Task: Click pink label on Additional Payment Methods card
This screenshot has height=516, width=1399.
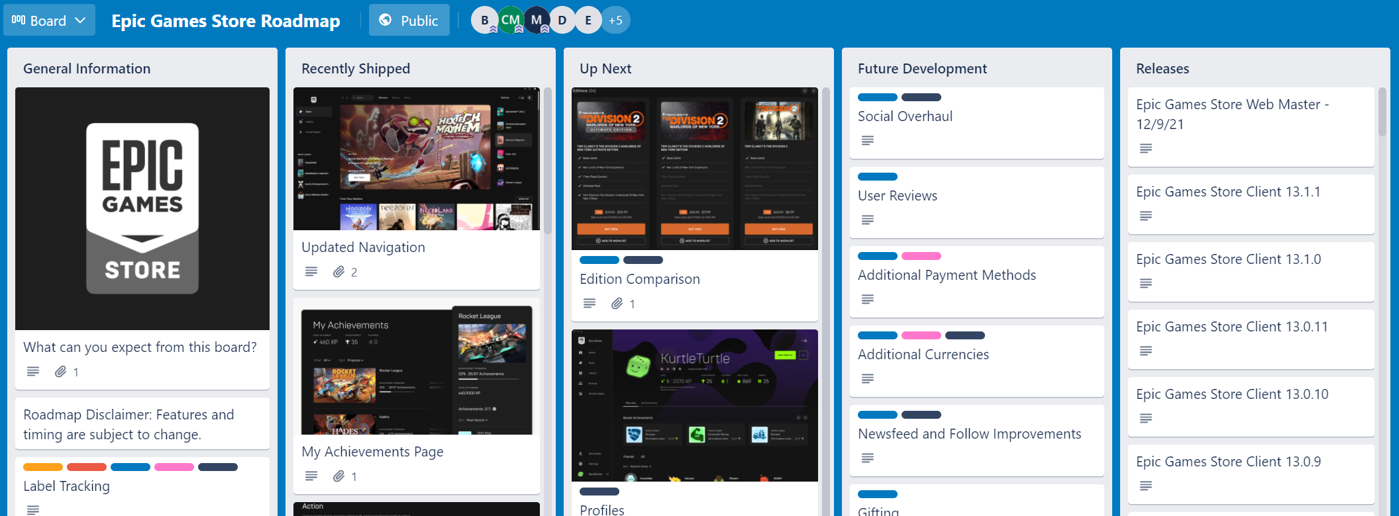Action: (x=921, y=256)
